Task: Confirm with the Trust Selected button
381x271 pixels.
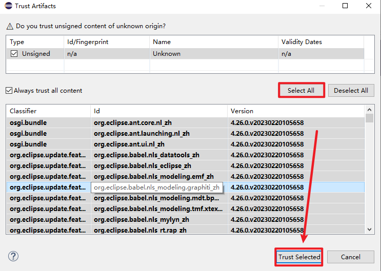Action: [x=299, y=257]
